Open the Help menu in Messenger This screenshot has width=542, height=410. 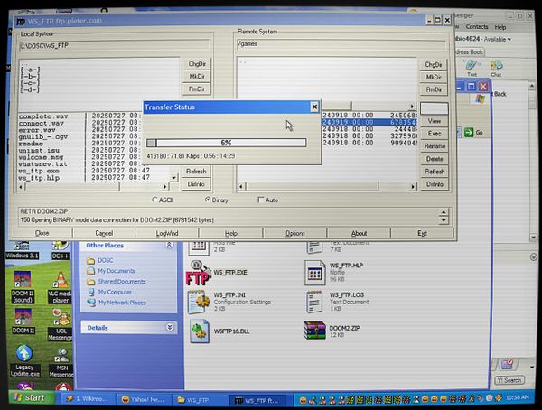[500, 27]
